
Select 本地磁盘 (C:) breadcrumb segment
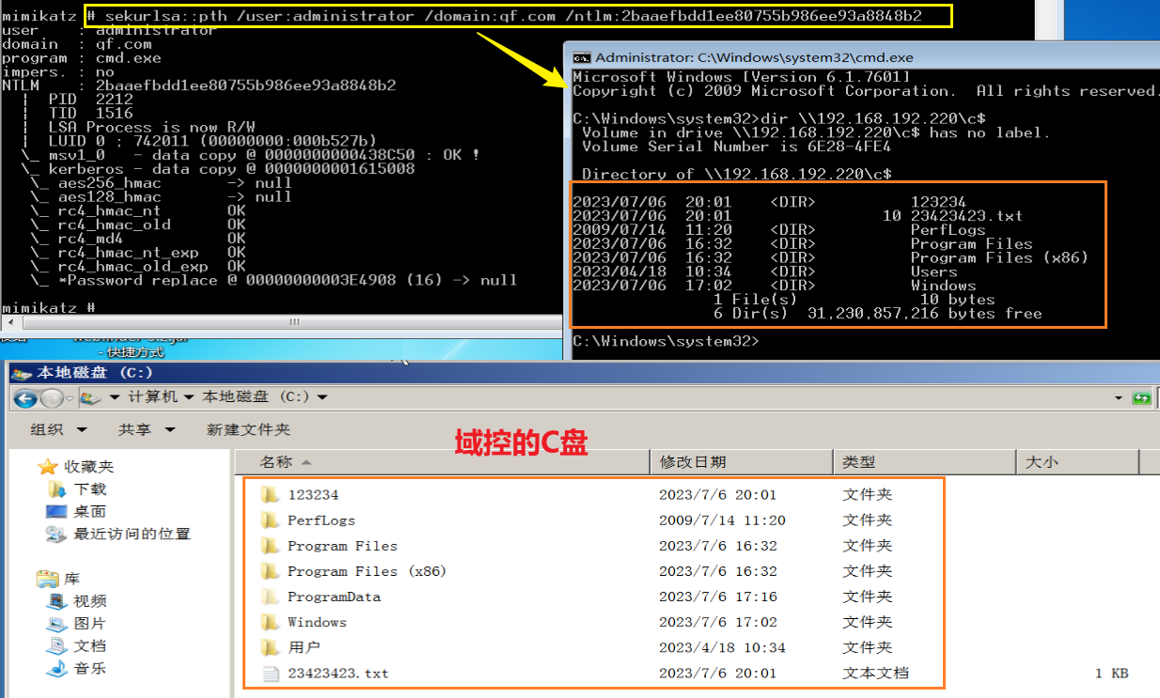[256, 397]
